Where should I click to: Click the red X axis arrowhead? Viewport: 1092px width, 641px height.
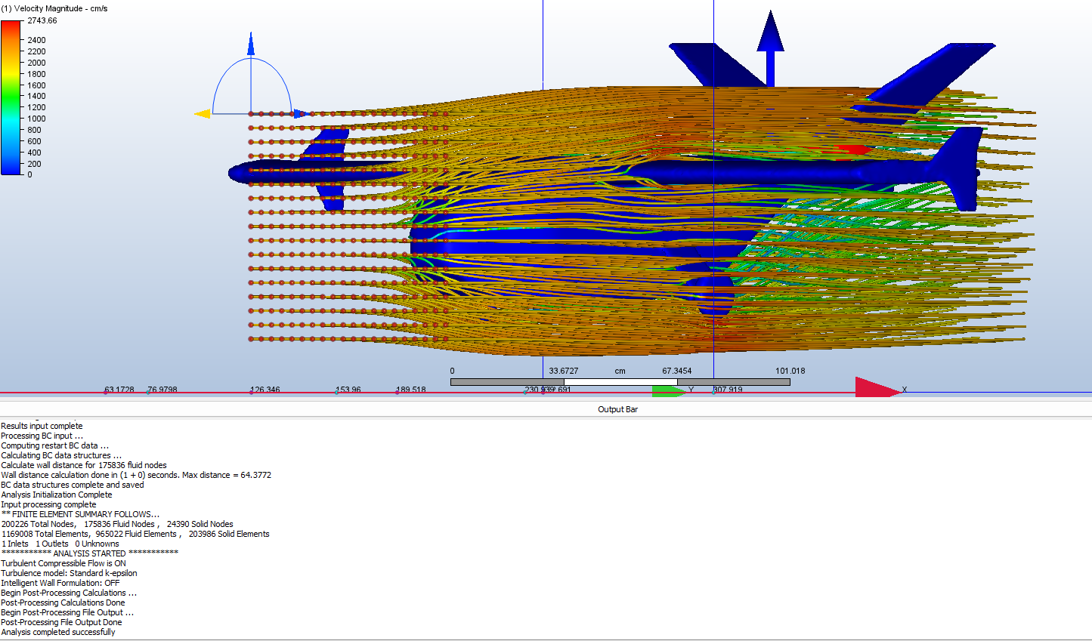click(x=878, y=388)
